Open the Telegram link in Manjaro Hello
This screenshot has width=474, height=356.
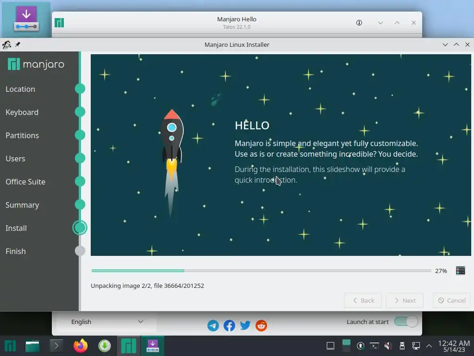tap(213, 326)
